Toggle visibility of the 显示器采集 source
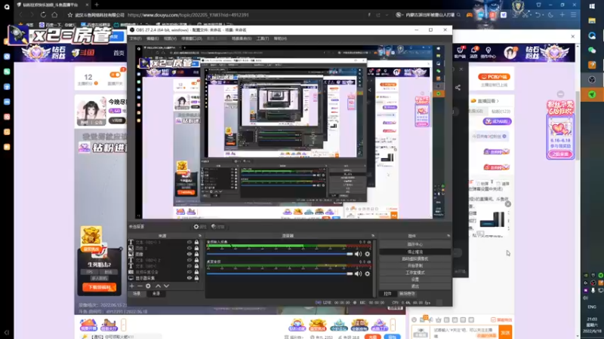This screenshot has width=604, height=339. (x=190, y=278)
